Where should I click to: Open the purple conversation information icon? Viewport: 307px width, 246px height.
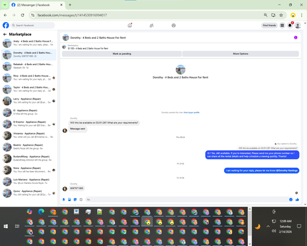(x=295, y=38)
